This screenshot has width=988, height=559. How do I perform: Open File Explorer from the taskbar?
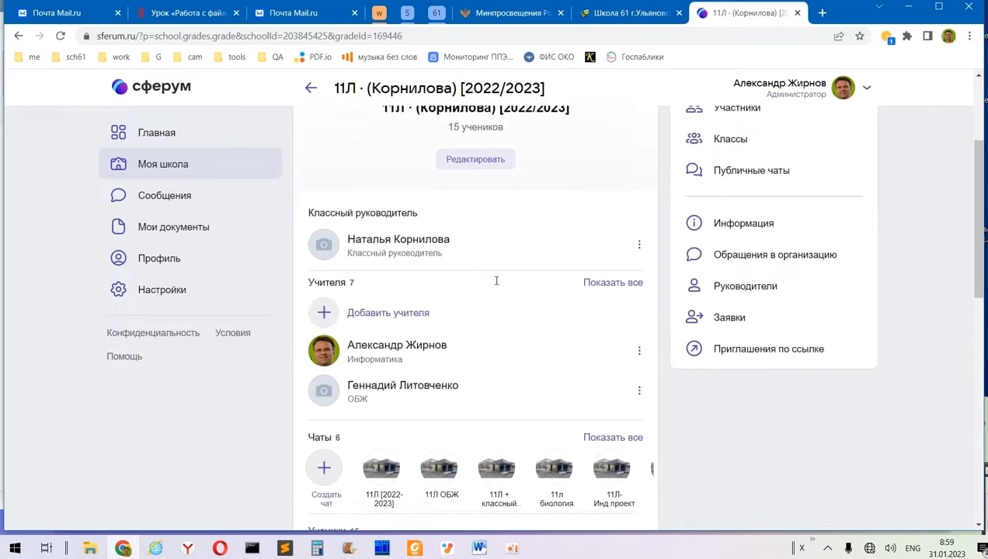(90, 548)
